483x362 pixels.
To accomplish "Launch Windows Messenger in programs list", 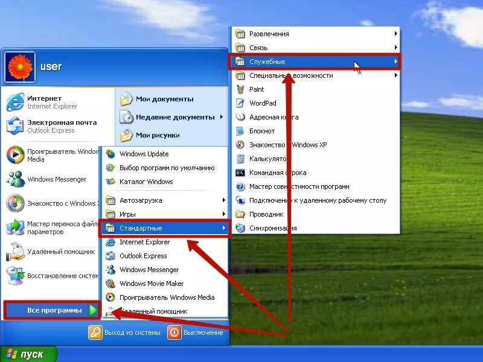I will click(165, 270).
